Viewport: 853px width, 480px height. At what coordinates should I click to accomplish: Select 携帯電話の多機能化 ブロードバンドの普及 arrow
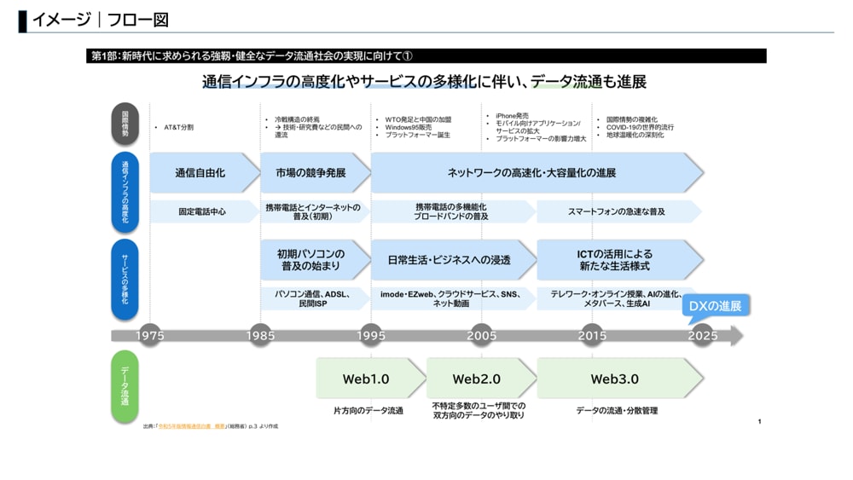[x=453, y=211]
